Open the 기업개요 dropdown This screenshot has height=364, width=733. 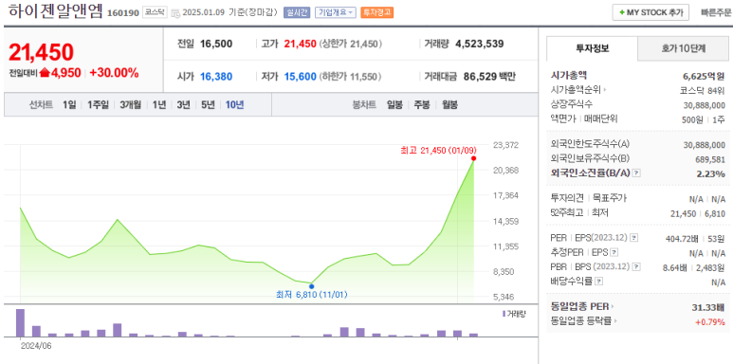[336, 12]
